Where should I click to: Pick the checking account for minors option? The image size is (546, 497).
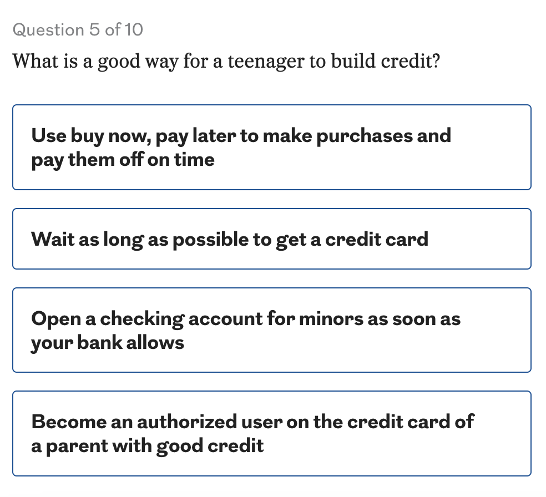click(271, 330)
